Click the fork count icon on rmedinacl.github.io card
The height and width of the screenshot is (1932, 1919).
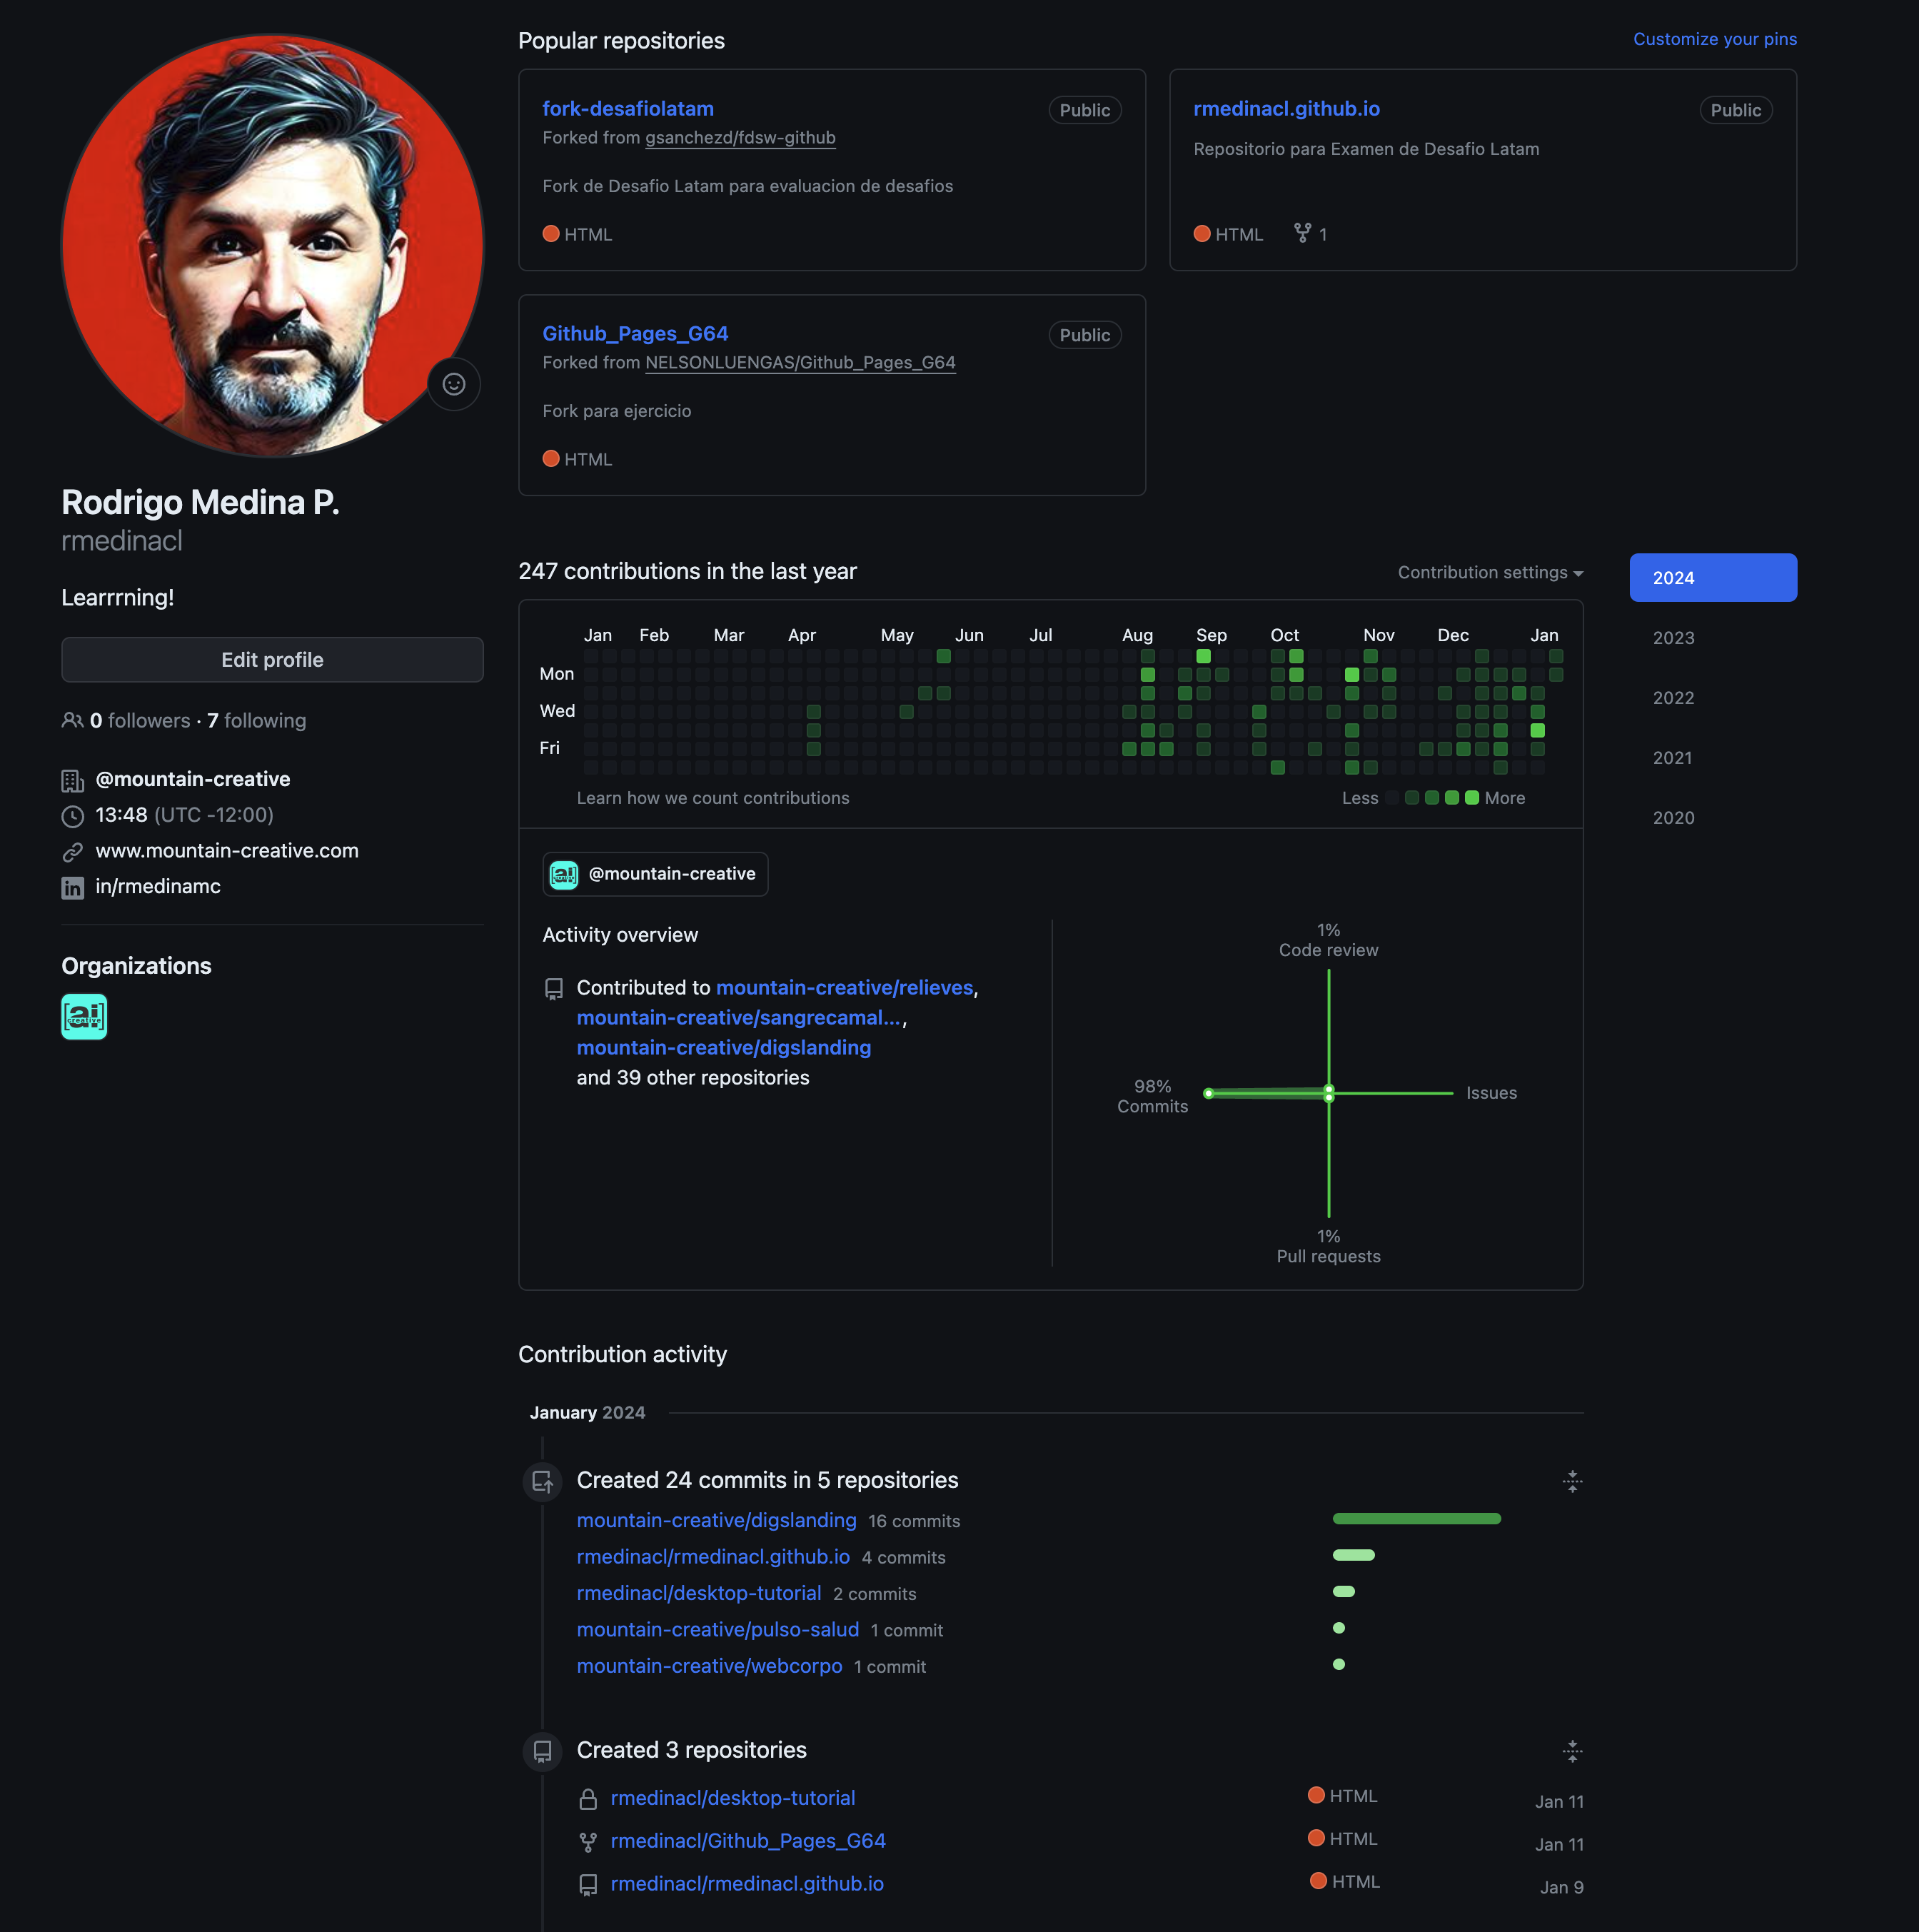tap(1302, 233)
